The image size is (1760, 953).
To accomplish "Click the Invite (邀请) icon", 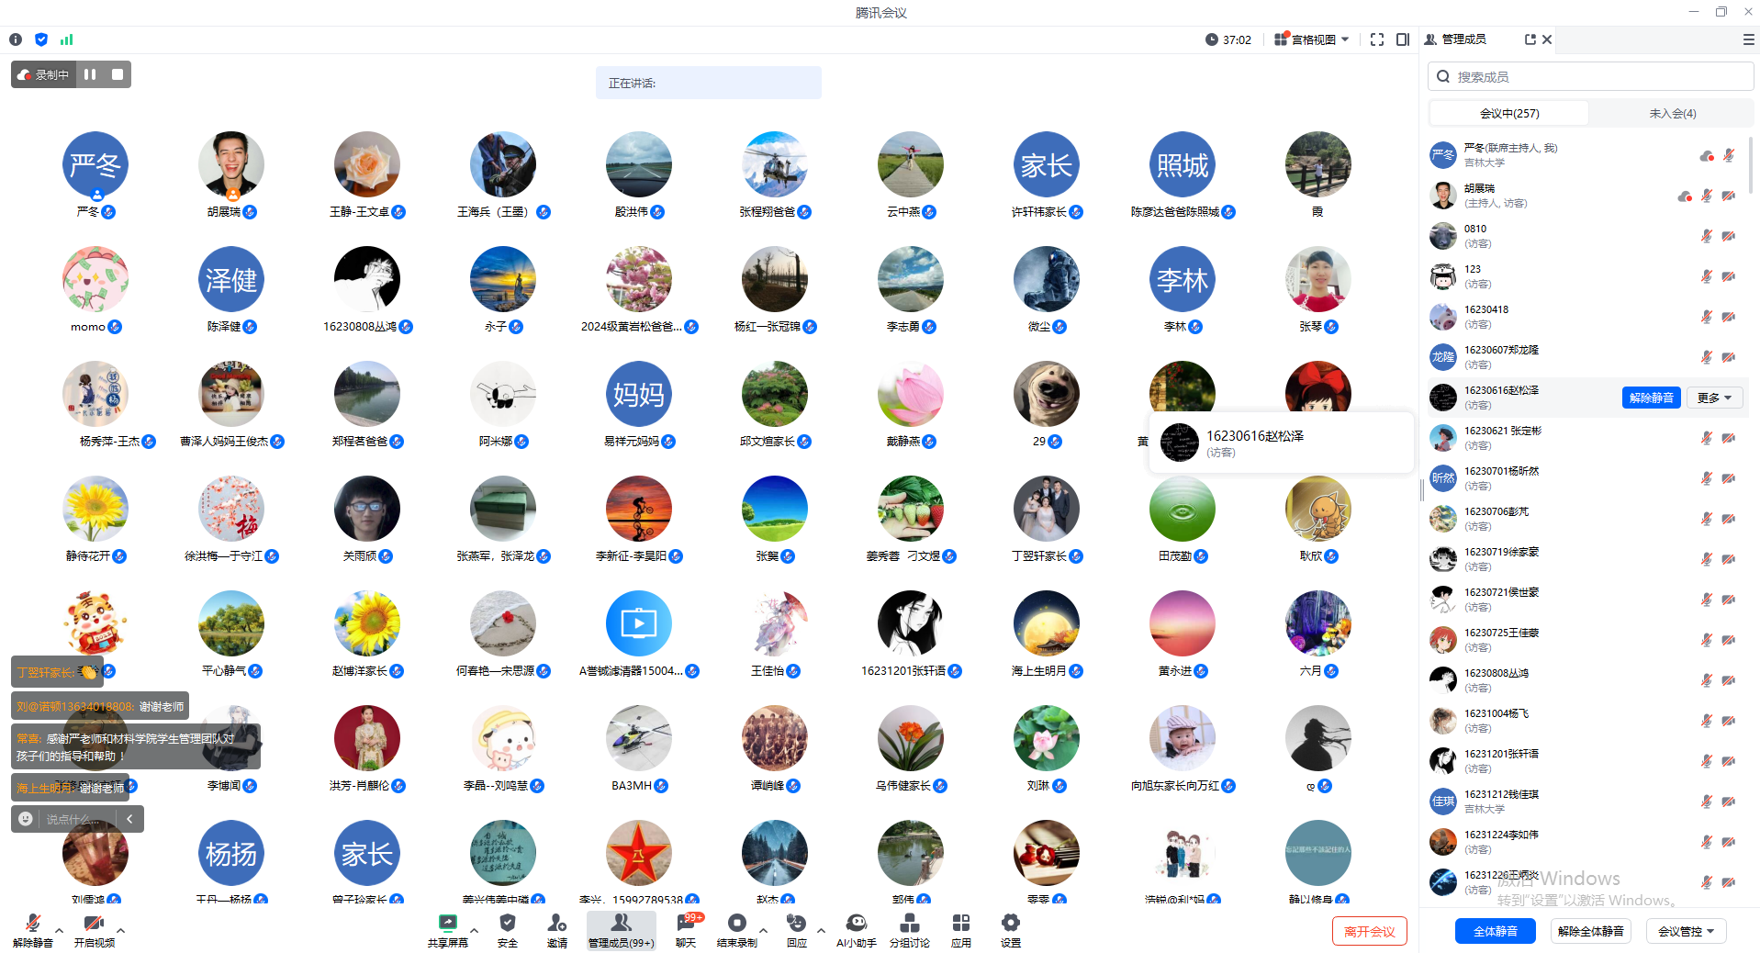I will click(x=556, y=929).
